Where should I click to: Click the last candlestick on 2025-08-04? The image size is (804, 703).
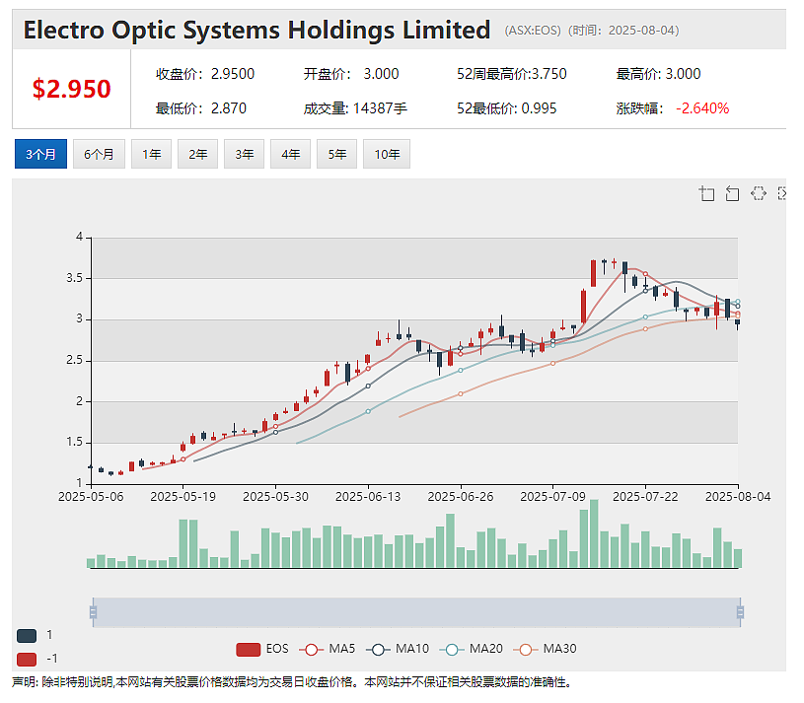click(x=738, y=322)
